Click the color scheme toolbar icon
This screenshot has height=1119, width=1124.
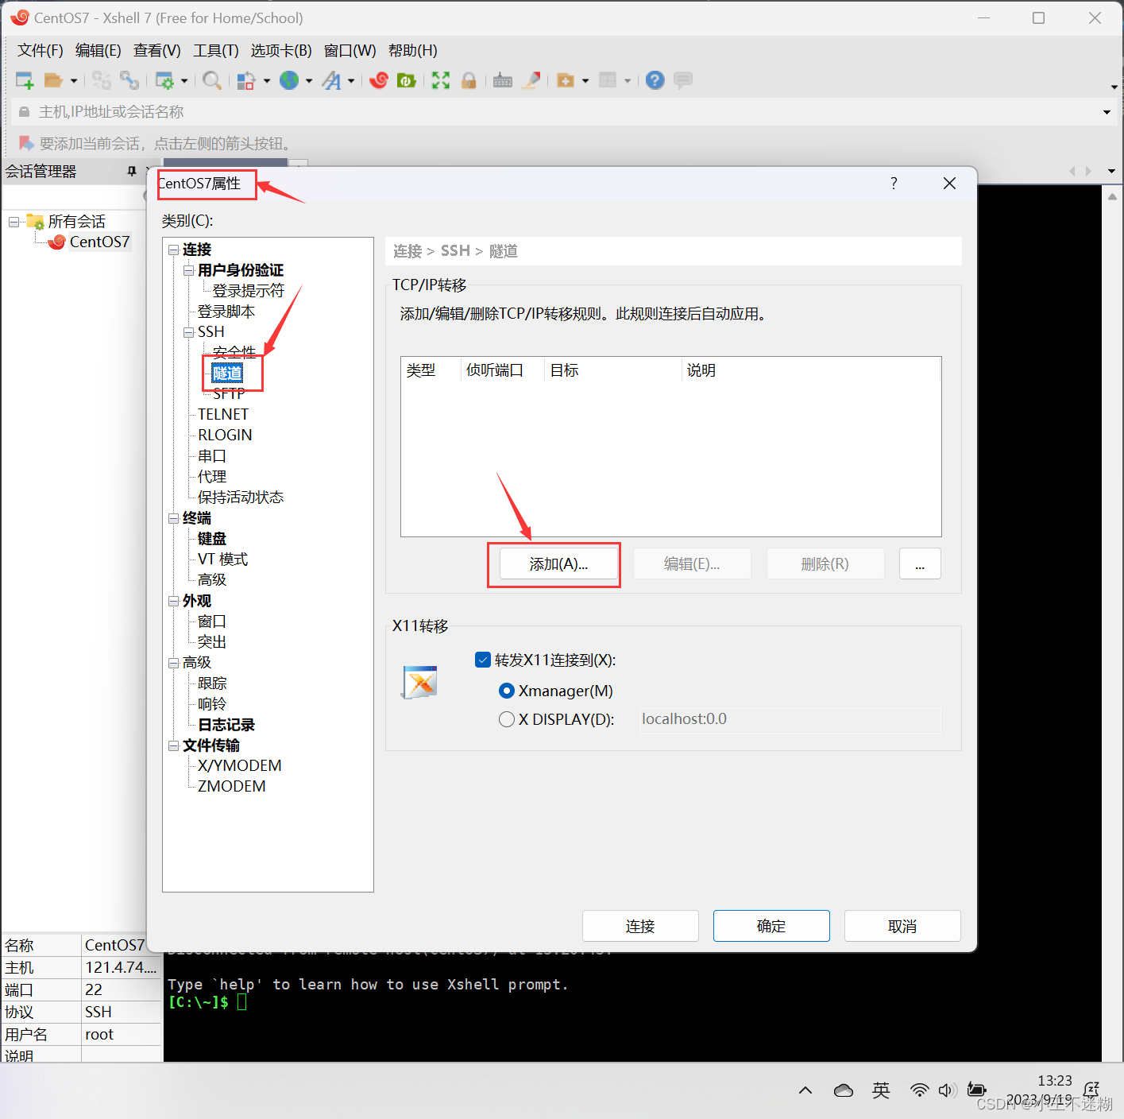point(246,80)
